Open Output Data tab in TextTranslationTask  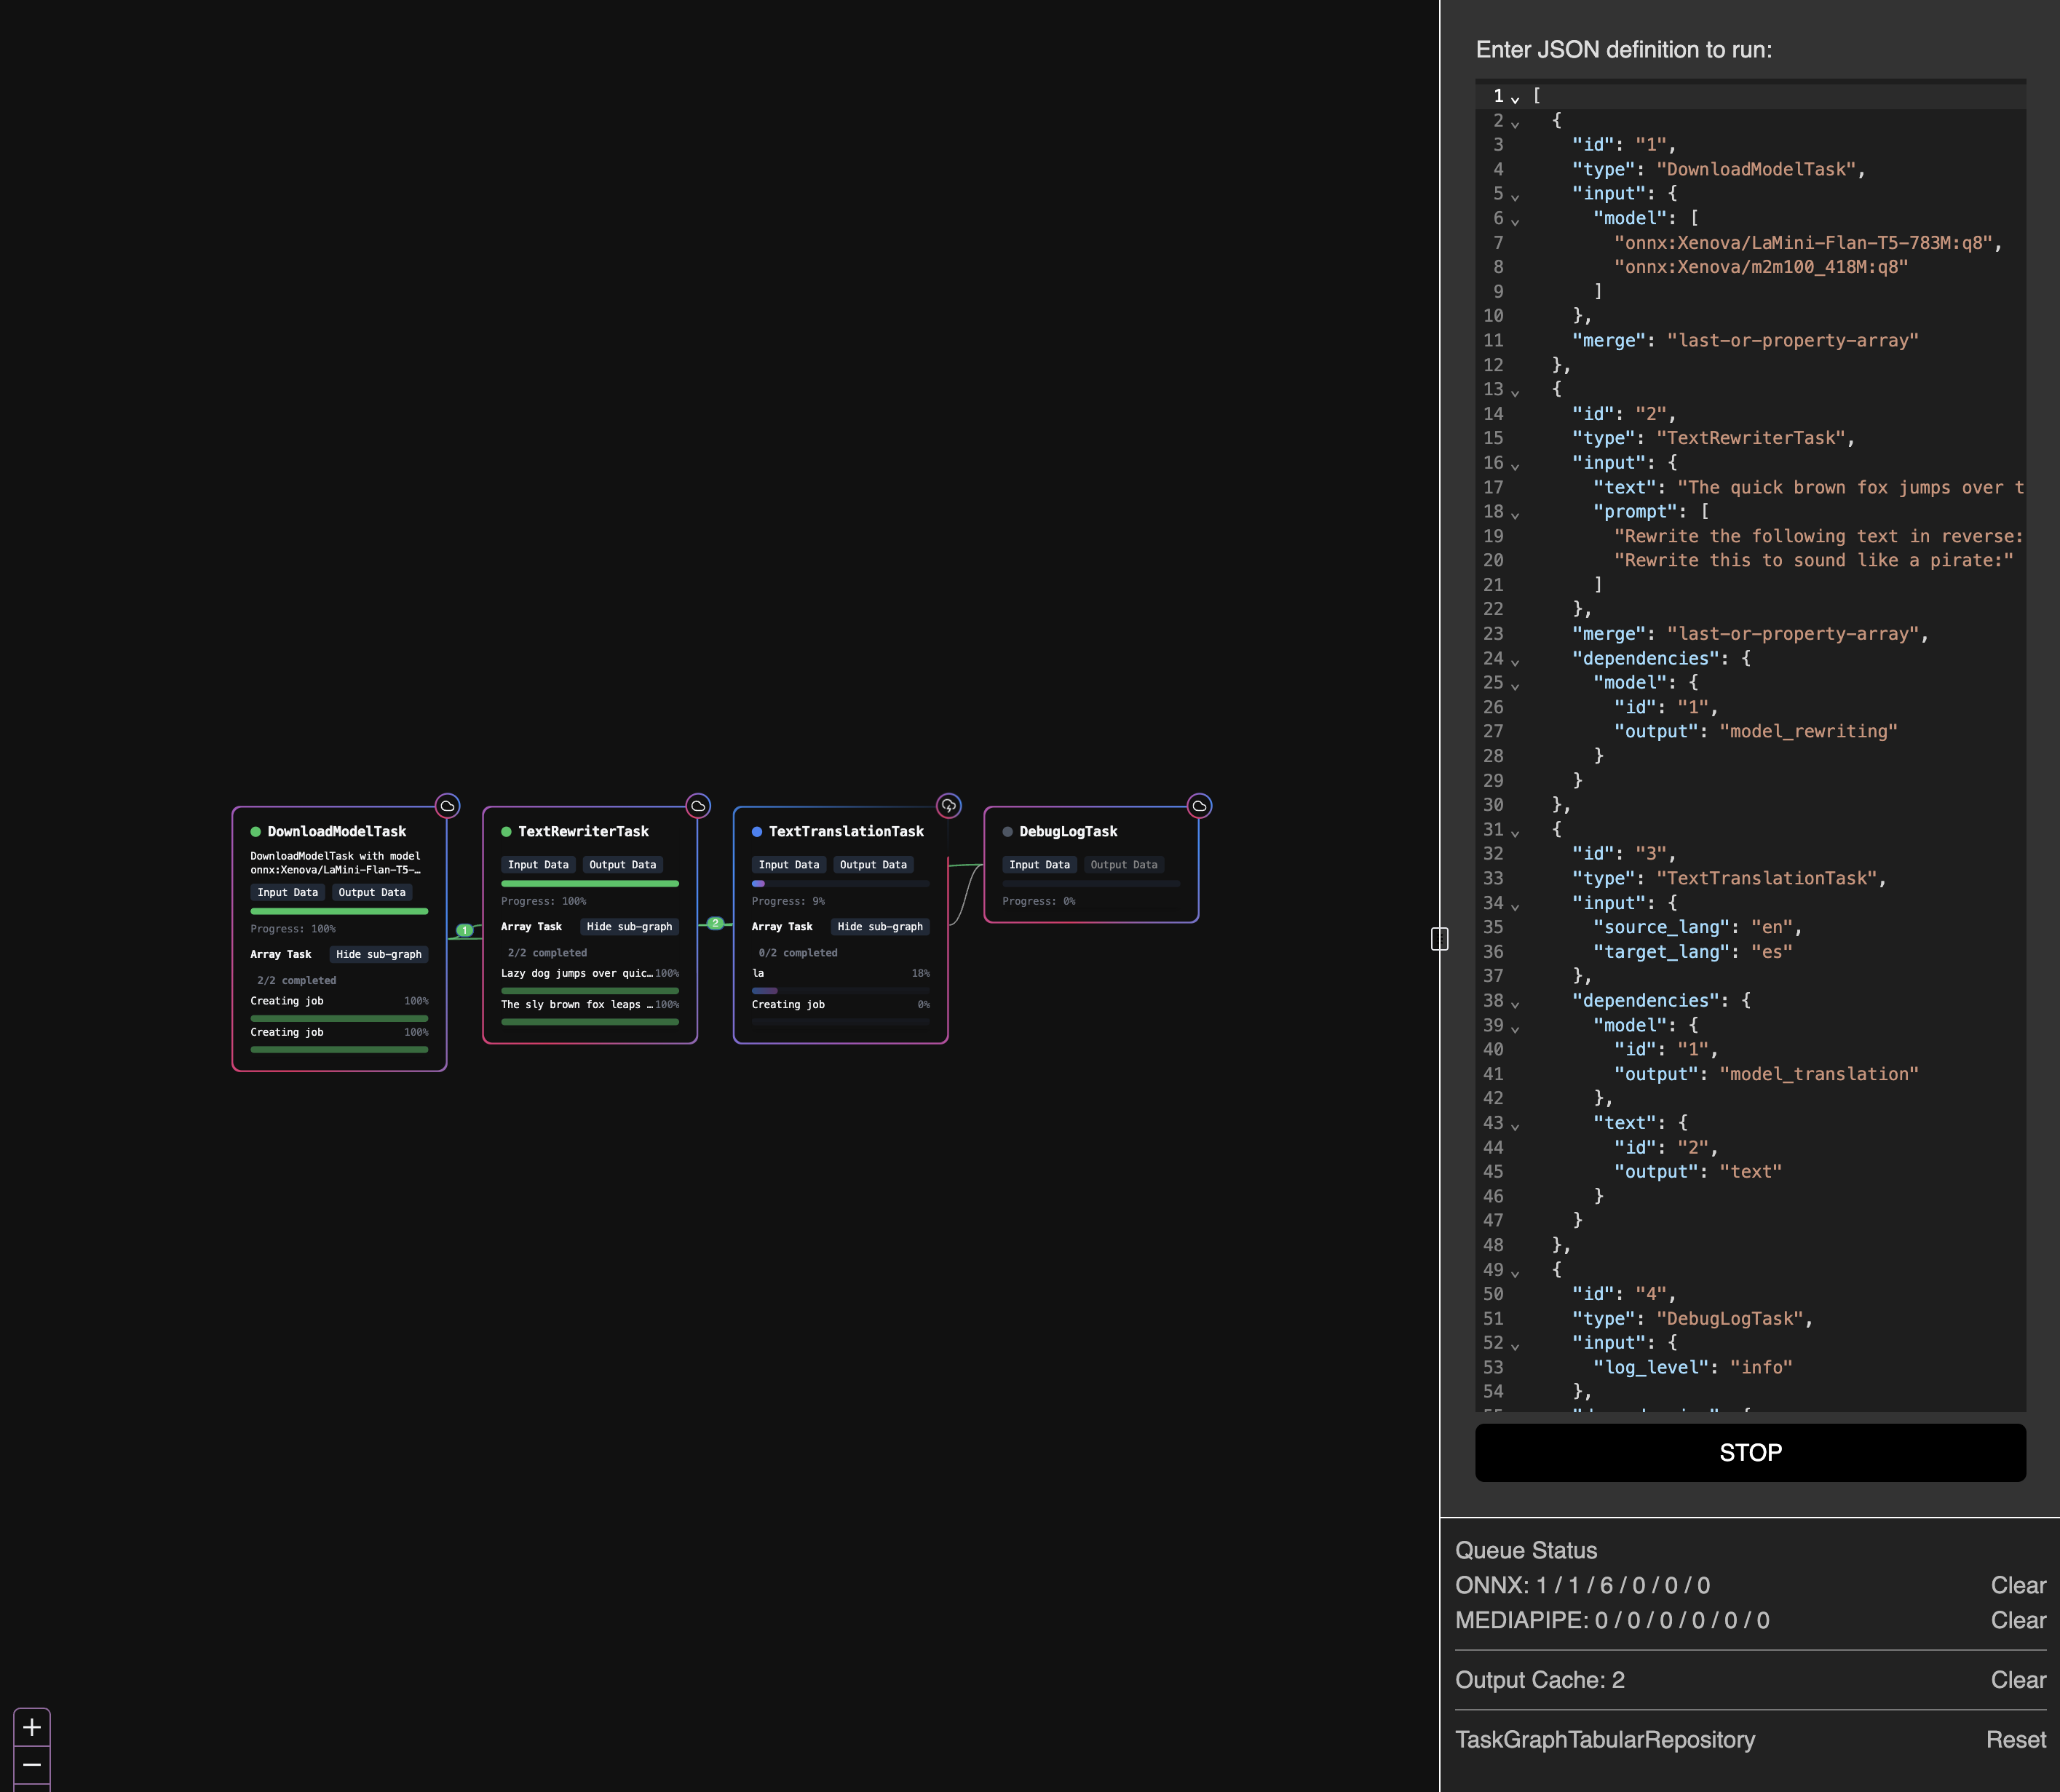[874, 865]
